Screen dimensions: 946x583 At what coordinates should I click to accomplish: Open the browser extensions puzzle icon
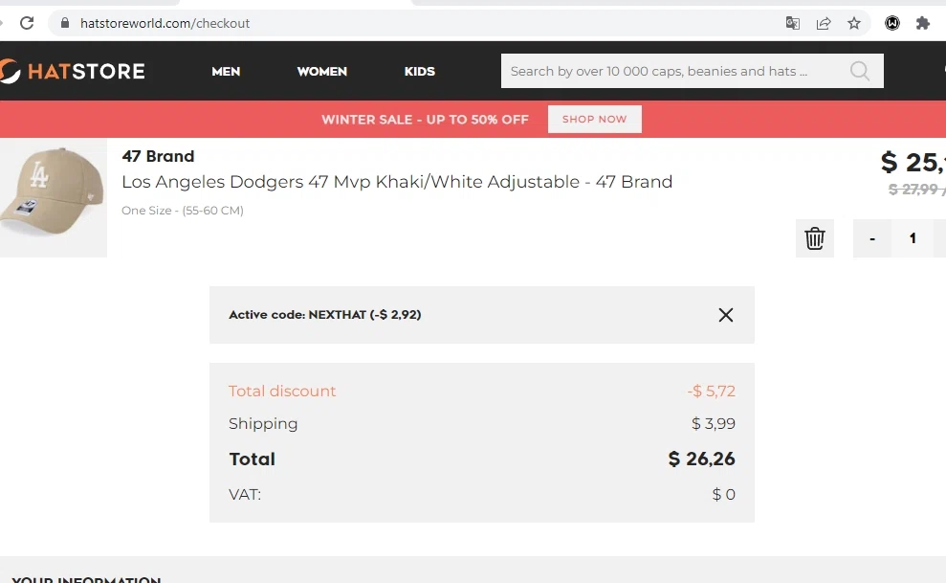[x=923, y=24]
